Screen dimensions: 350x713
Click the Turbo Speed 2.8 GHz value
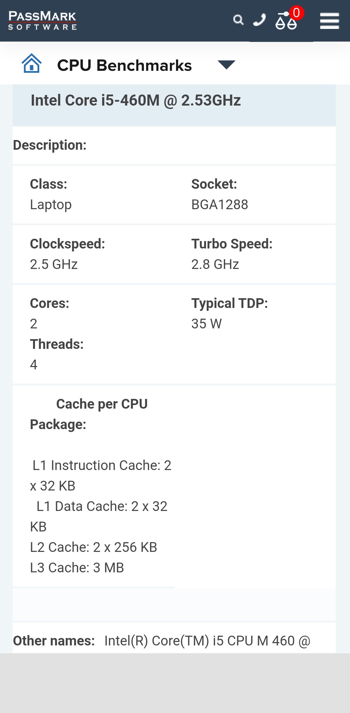215,264
